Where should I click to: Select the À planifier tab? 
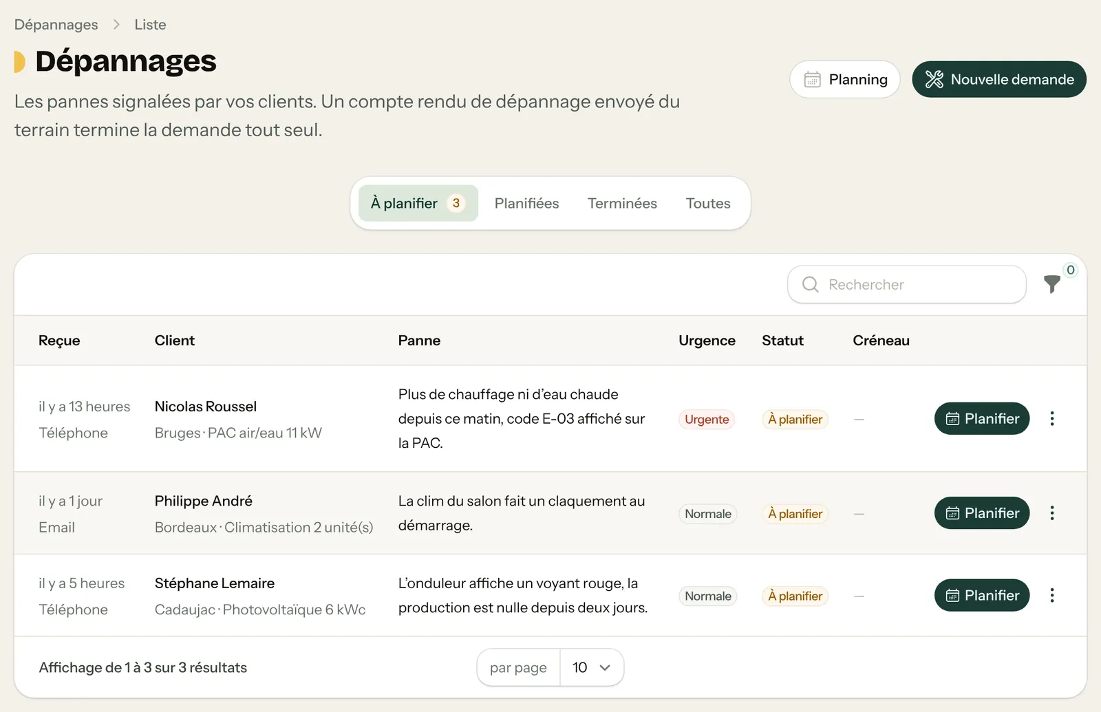pos(418,203)
